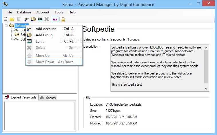
Task: Click the Save database floppy icon
Action: pos(19,19)
